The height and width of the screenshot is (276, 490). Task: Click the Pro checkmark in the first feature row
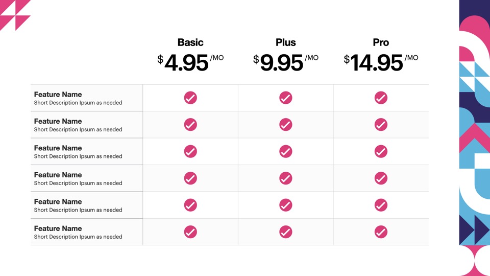381,98
